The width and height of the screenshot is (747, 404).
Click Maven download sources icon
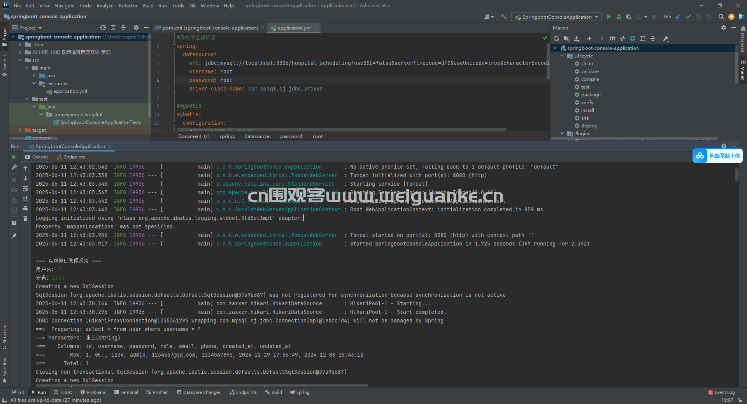(x=577, y=38)
